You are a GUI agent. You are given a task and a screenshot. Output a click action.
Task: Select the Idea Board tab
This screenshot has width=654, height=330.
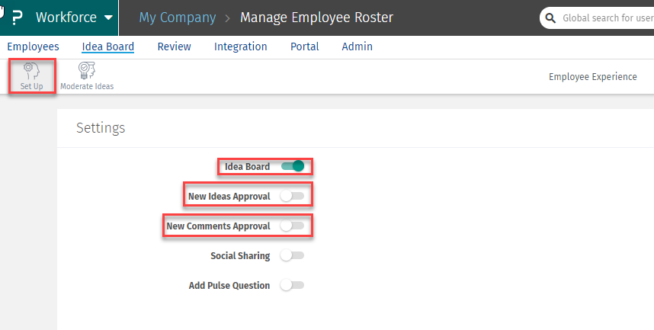pyautogui.click(x=108, y=46)
